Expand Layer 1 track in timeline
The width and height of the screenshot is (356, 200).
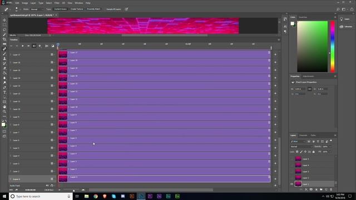pyautogui.click(x=11, y=179)
